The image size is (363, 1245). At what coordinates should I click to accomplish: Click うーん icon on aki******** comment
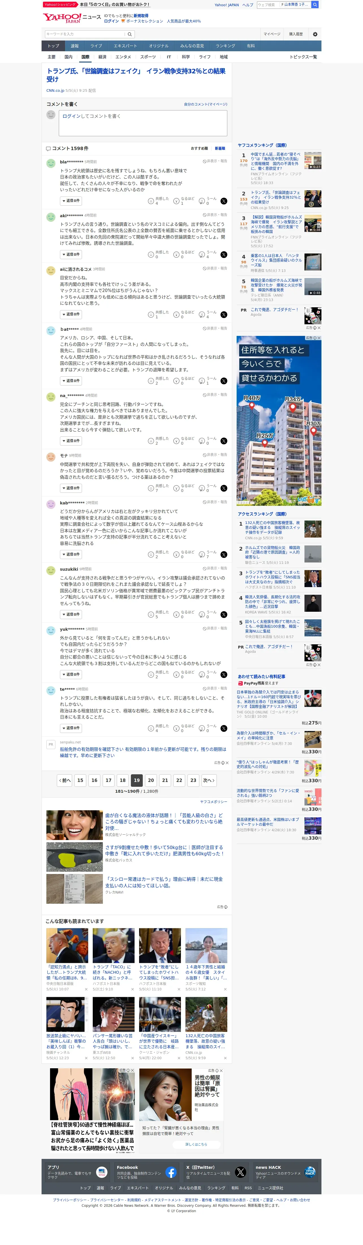(x=202, y=255)
